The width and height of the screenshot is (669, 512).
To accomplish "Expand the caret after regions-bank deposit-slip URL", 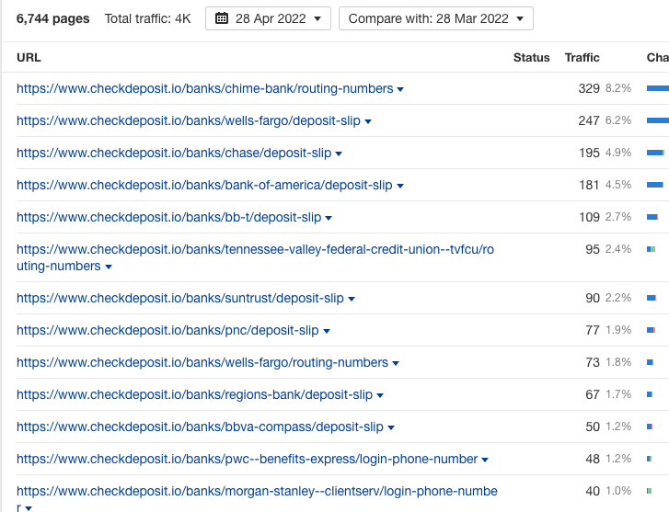I will [380, 395].
